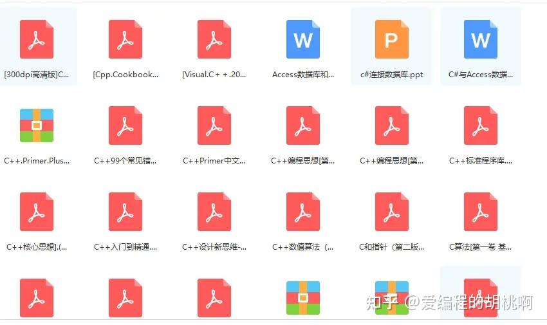Click the C算法[第一卷 基... PDF icon
547x325 pixels.
point(481,212)
